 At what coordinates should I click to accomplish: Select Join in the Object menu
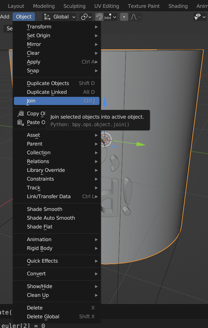[57, 101]
